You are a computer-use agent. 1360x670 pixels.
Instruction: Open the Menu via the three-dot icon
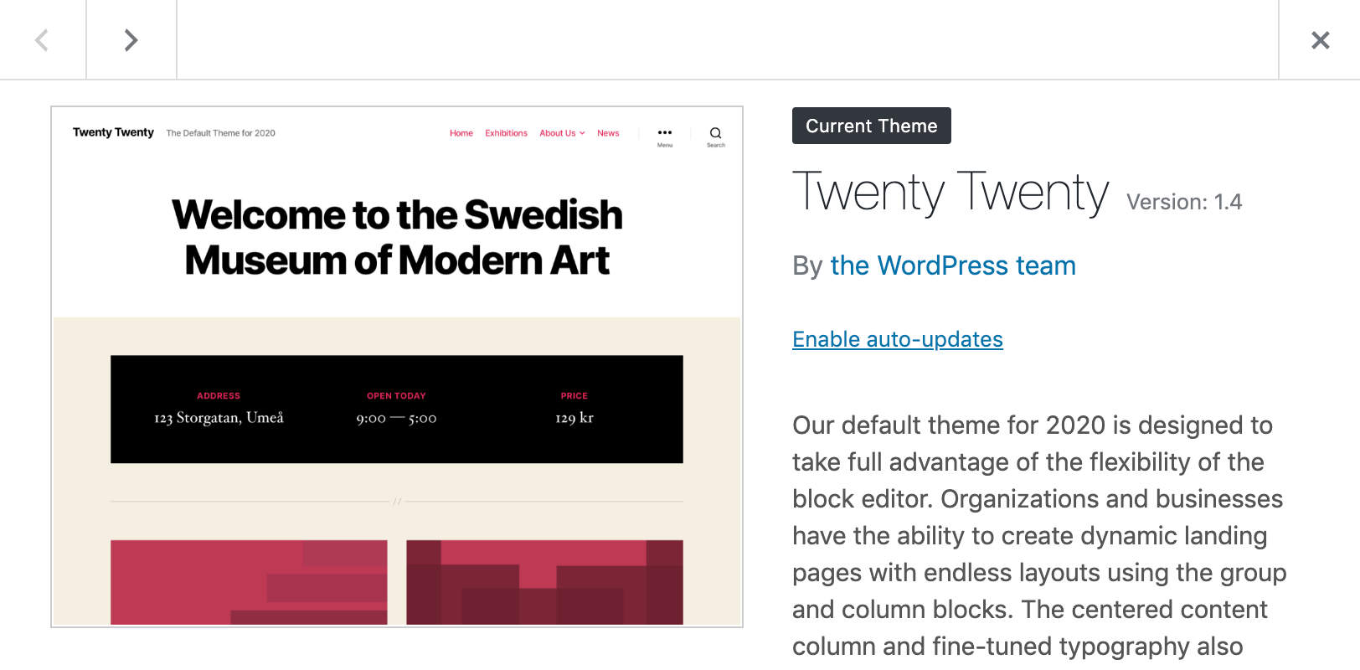665,132
